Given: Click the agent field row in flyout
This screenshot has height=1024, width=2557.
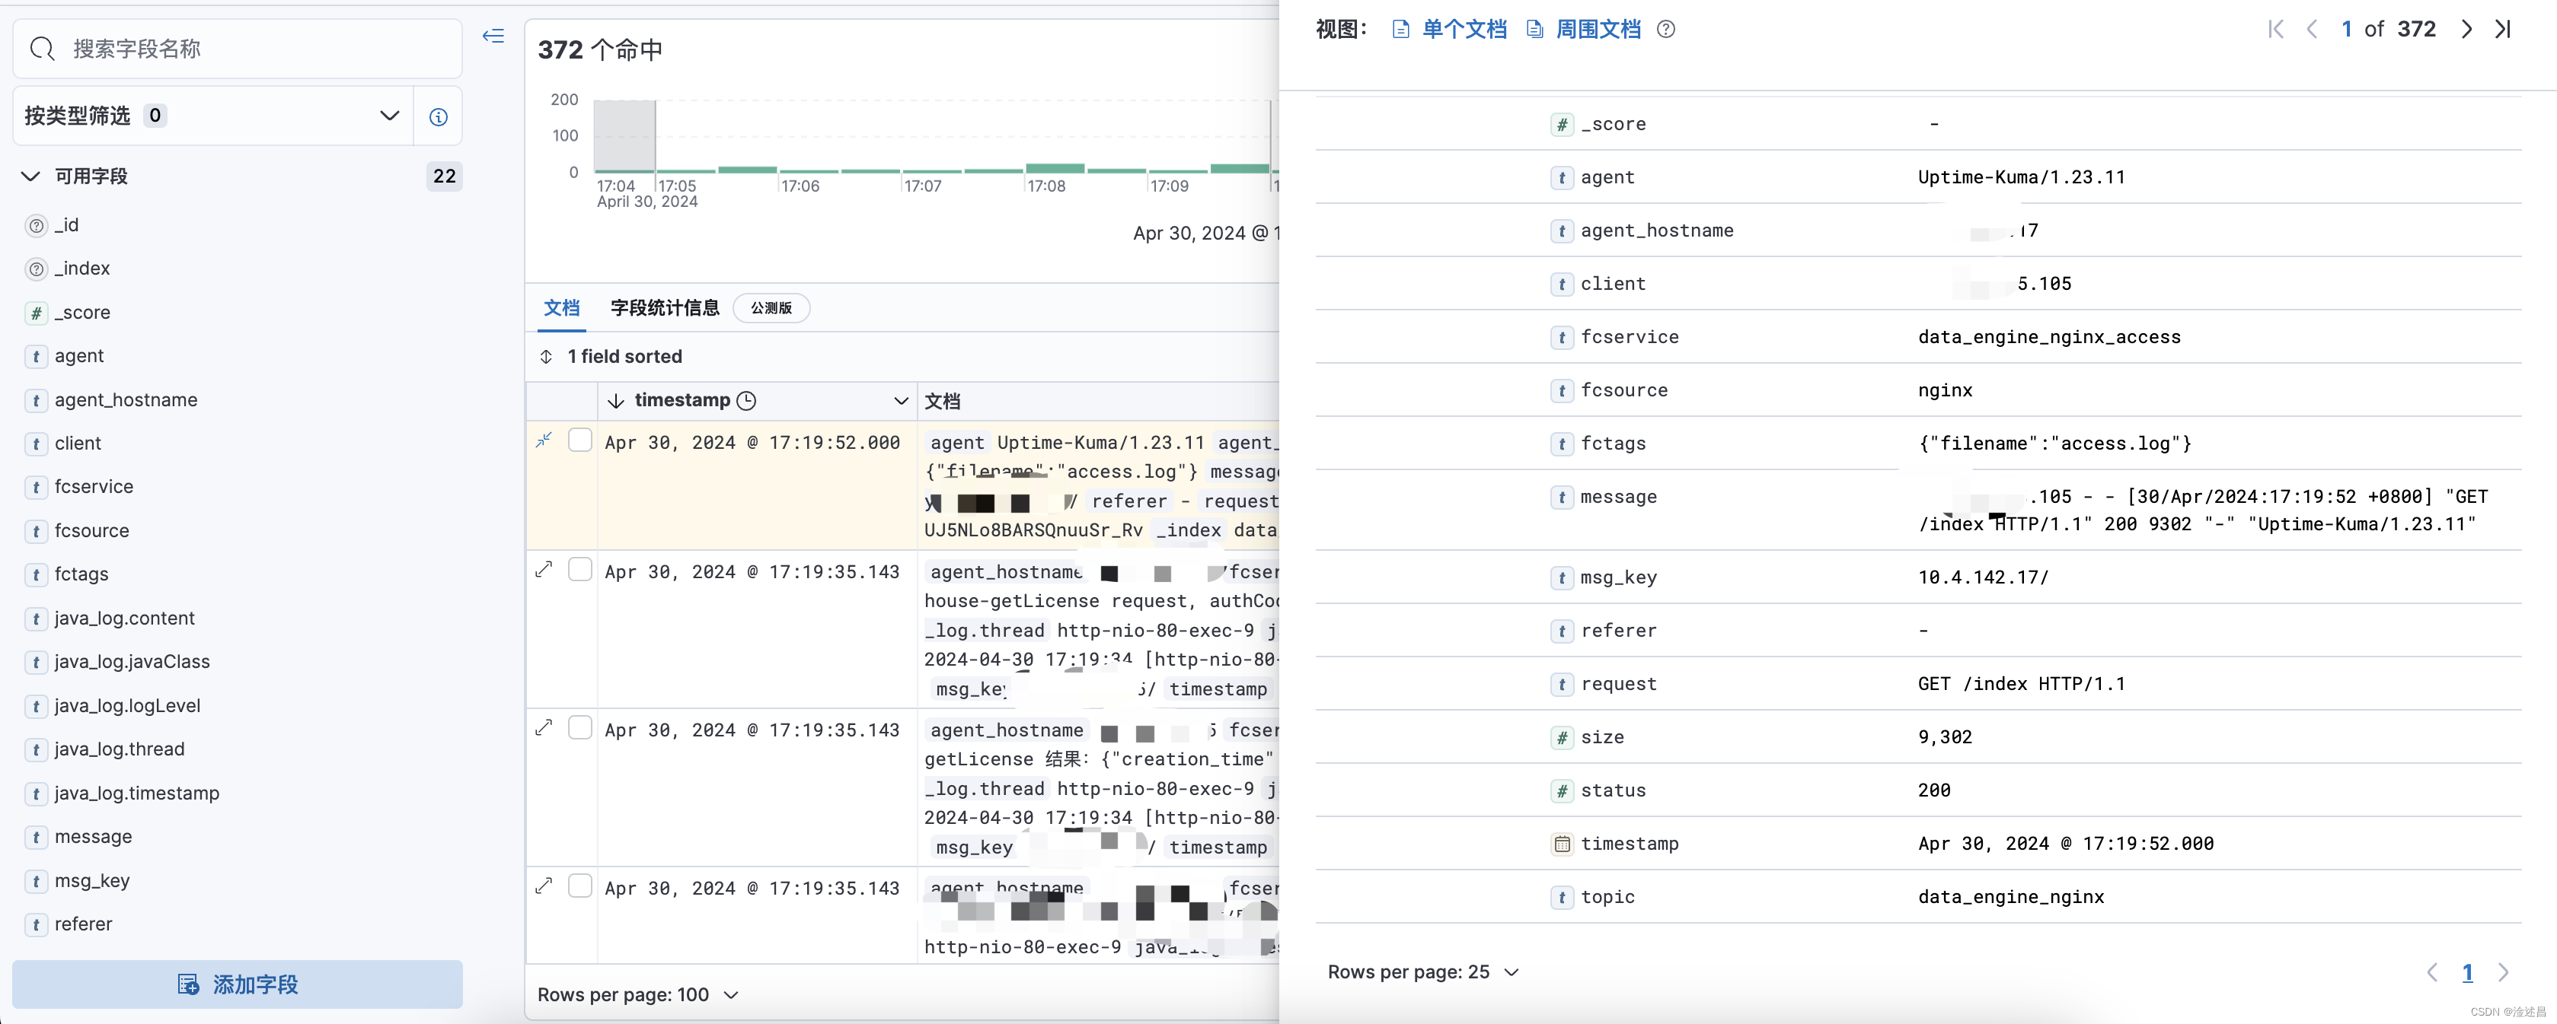Looking at the screenshot, I should pos(1917,177).
